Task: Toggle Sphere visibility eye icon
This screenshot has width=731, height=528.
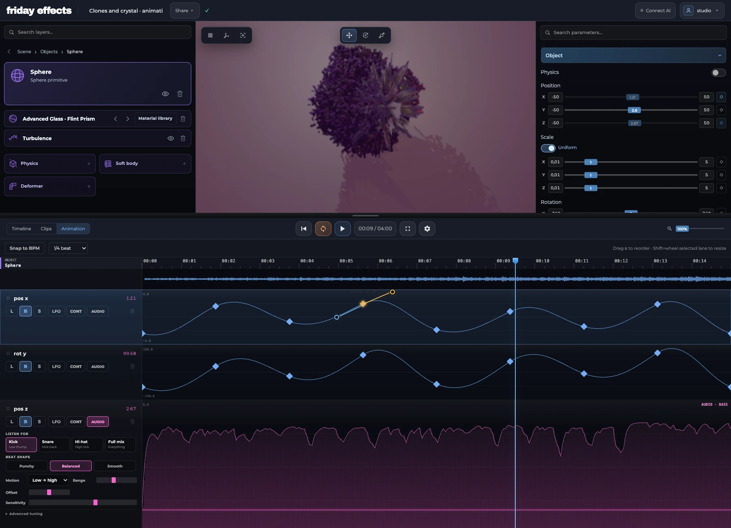Action: [x=165, y=94]
